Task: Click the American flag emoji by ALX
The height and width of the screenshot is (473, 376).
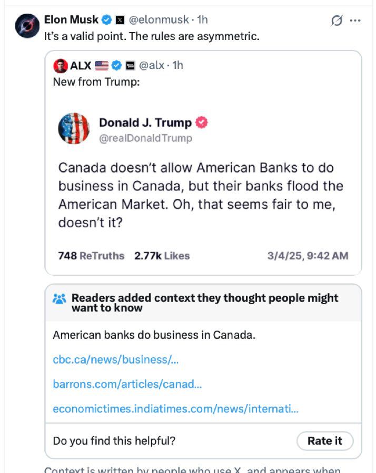Action: 102,65
